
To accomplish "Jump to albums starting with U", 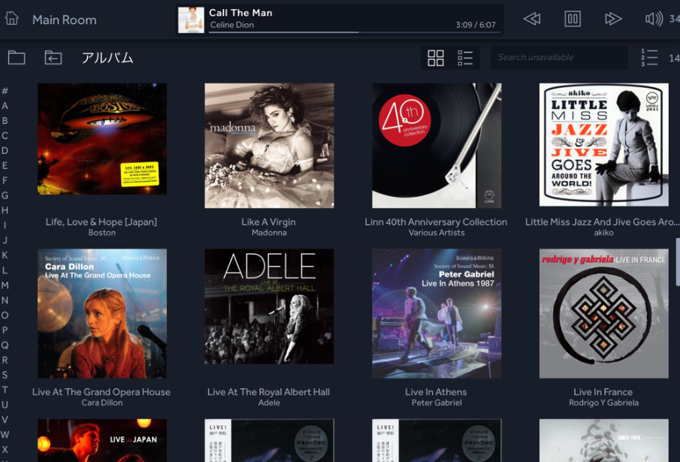I will point(5,405).
